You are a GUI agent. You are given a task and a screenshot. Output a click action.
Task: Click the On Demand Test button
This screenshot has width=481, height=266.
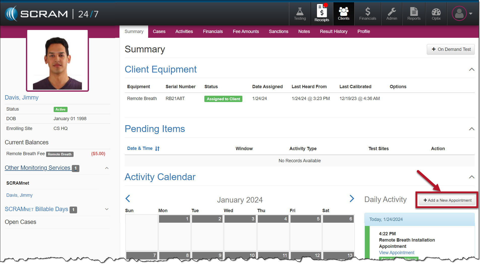tap(451, 49)
